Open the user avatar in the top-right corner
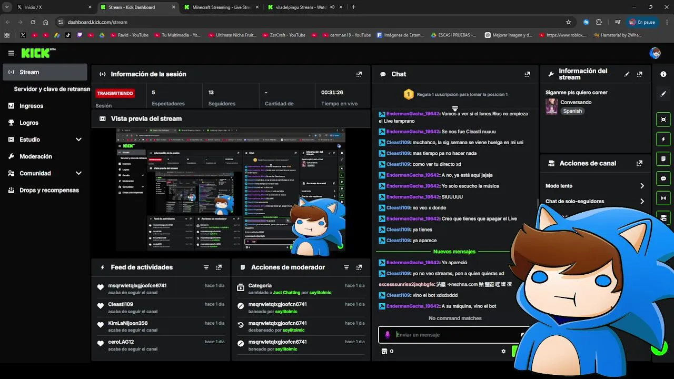Screen dimensions: 674x379 coord(655,53)
